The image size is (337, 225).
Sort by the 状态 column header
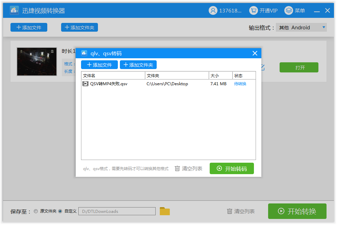244,76
